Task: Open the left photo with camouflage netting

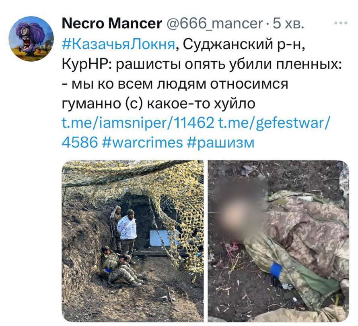Action: [133, 241]
